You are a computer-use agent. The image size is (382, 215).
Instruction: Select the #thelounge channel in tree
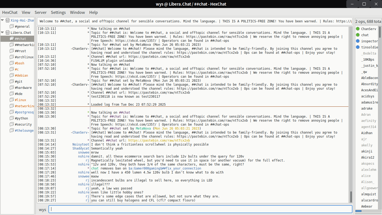[24, 130]
